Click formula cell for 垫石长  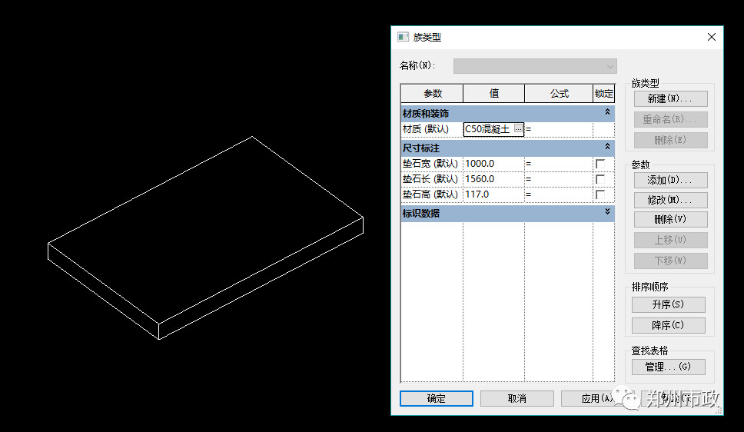click(559, 179)
